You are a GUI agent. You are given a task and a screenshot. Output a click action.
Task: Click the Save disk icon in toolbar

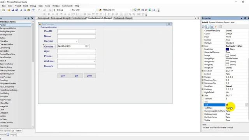pyautogui.click(x=13, y=10)
